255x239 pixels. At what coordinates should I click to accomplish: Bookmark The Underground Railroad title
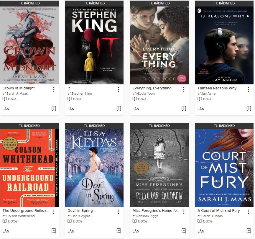pyautogui.click(x=54, y=231)
